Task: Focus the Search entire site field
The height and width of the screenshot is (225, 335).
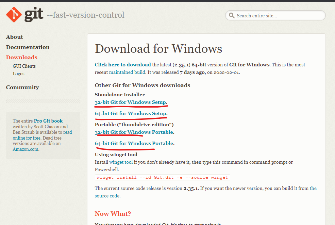Action: click(x=275, y=15)
